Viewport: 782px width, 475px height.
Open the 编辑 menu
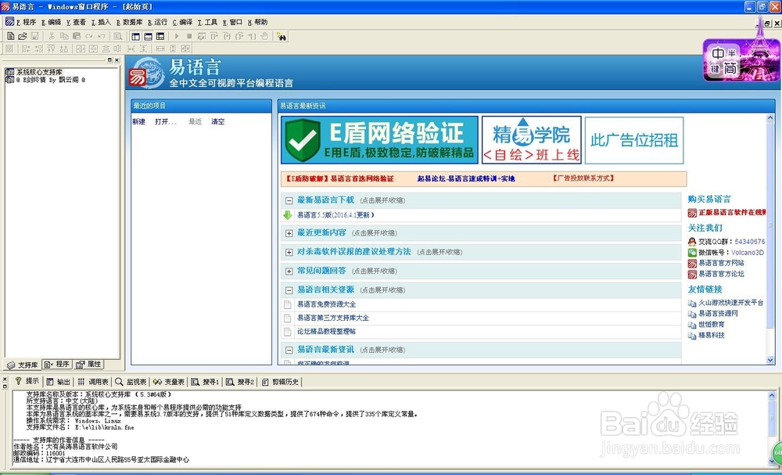(52, 22)
